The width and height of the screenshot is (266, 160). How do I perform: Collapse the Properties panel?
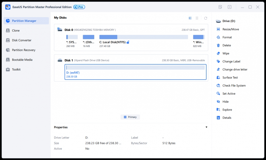[206, 127]
